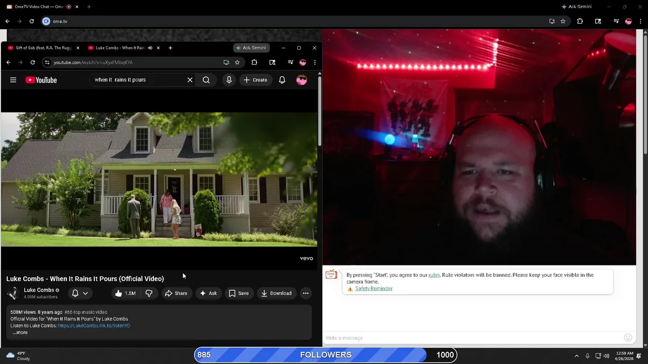Expand description with ...more
This screenshot has height=364, width=648.
click(x=20, y=333)
